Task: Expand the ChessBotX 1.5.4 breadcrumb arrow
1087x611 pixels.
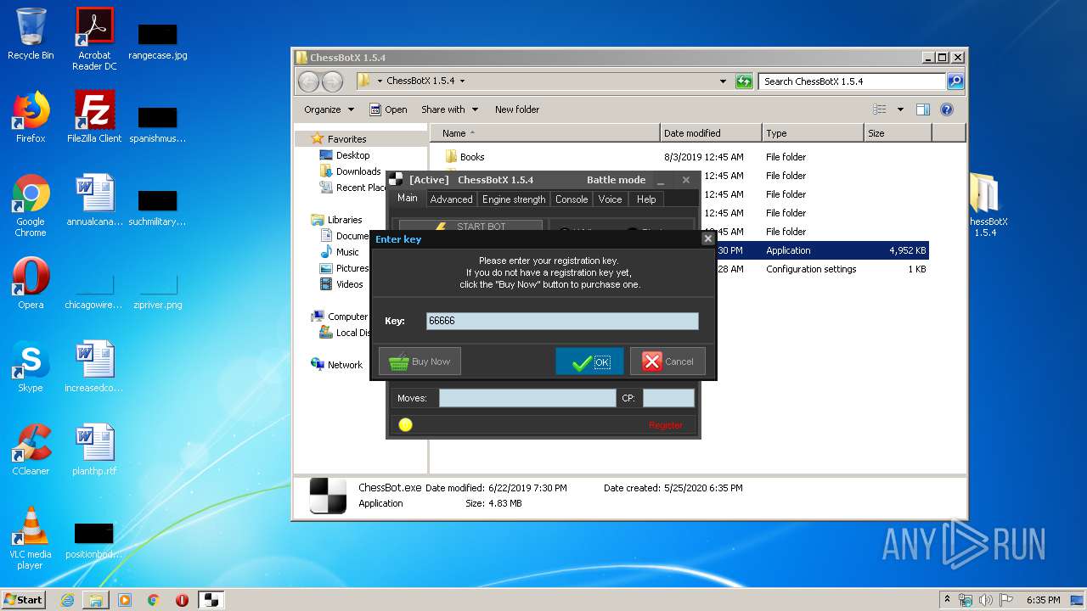Action: (462, 81)
